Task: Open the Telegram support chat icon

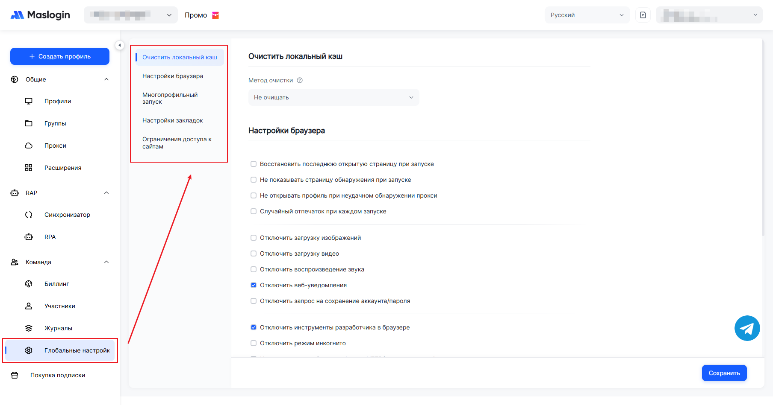Action: [x=747, y=328]
